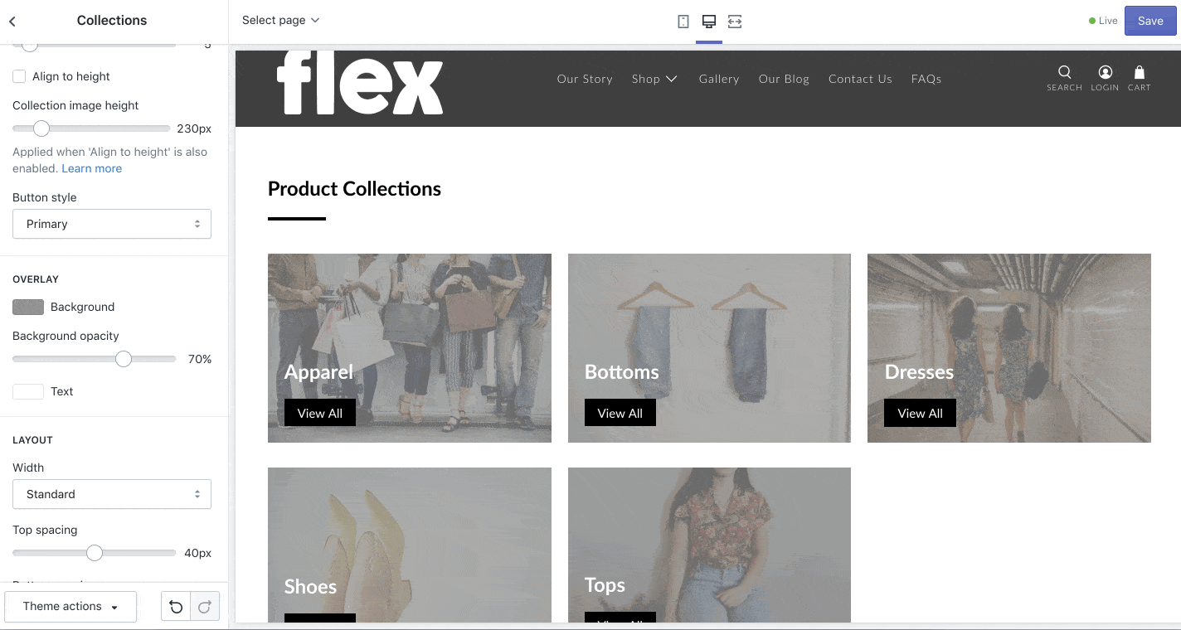Switch to mobile preview icon
Screen dimensions: 1181x630
tap(683, 22)
